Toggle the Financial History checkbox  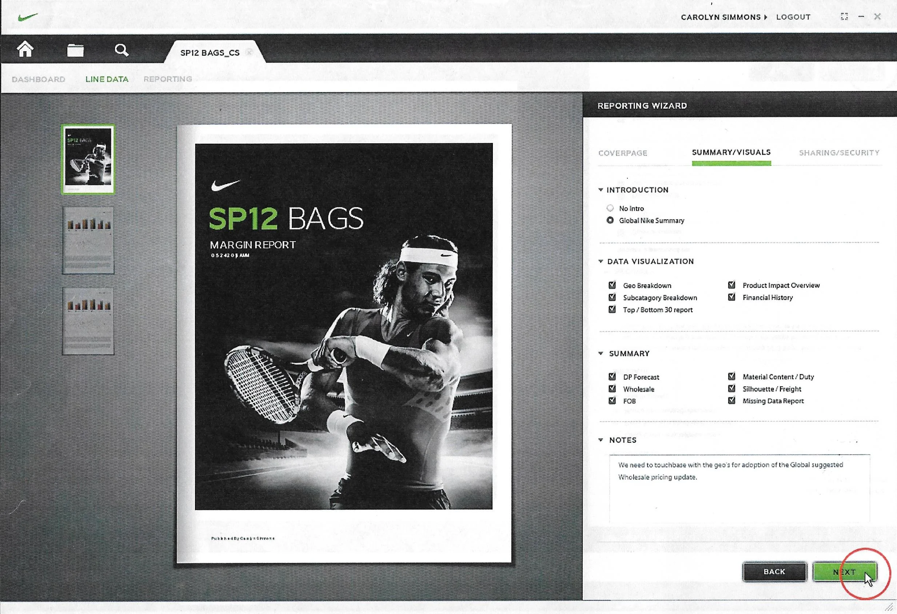point(731,297)
